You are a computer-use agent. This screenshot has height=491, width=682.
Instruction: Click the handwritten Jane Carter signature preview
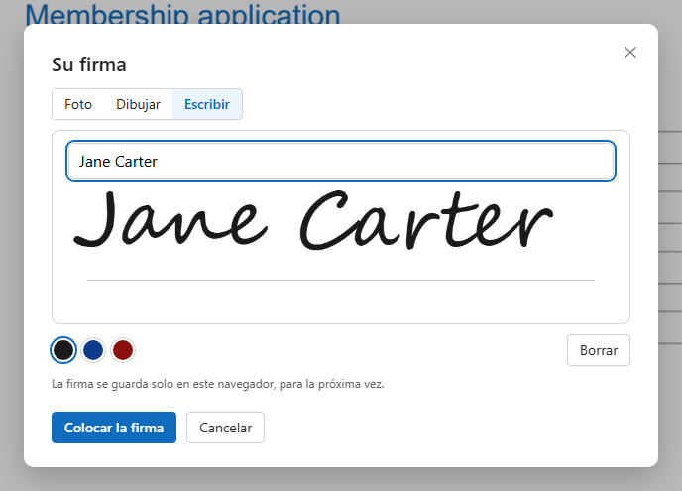coord(313,220)
